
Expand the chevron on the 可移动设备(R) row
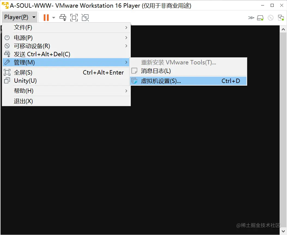coord(126,46)
